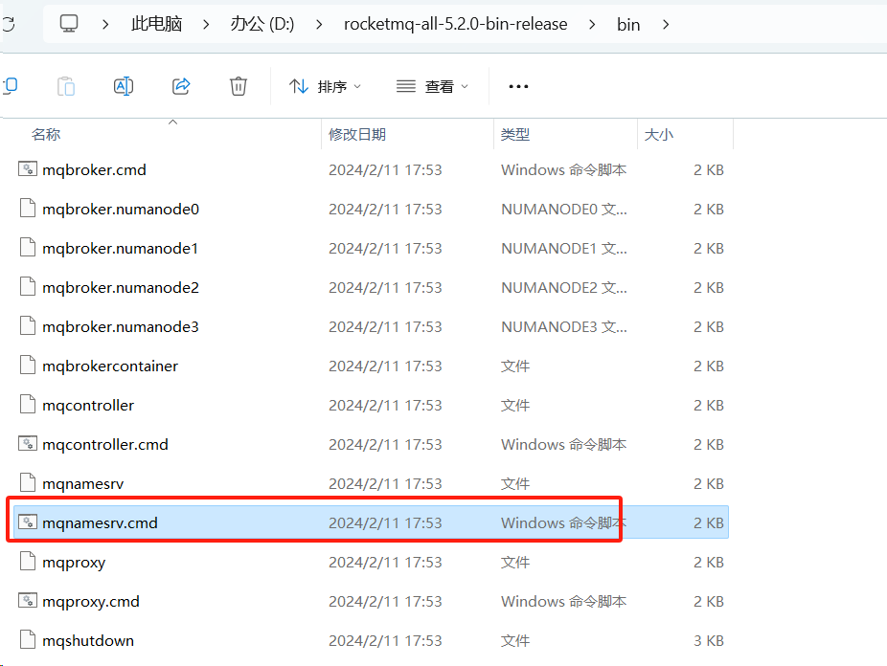Expand the chevron after rocketmq-all-5.2.0-bin-release
Image resolution: width=887 pixels, height=666 pixels.
592,24
